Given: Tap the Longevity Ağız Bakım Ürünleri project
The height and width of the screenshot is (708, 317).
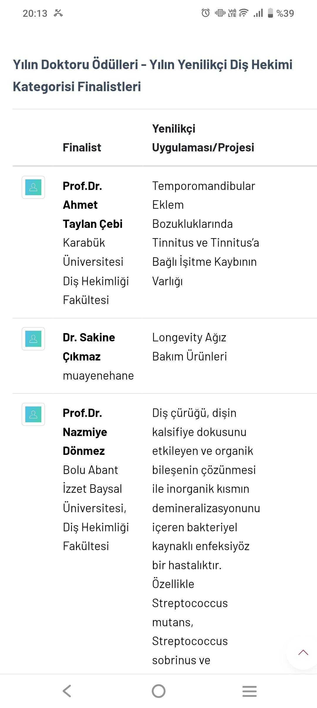Looking at the screenshot, I should pos(189,347).
